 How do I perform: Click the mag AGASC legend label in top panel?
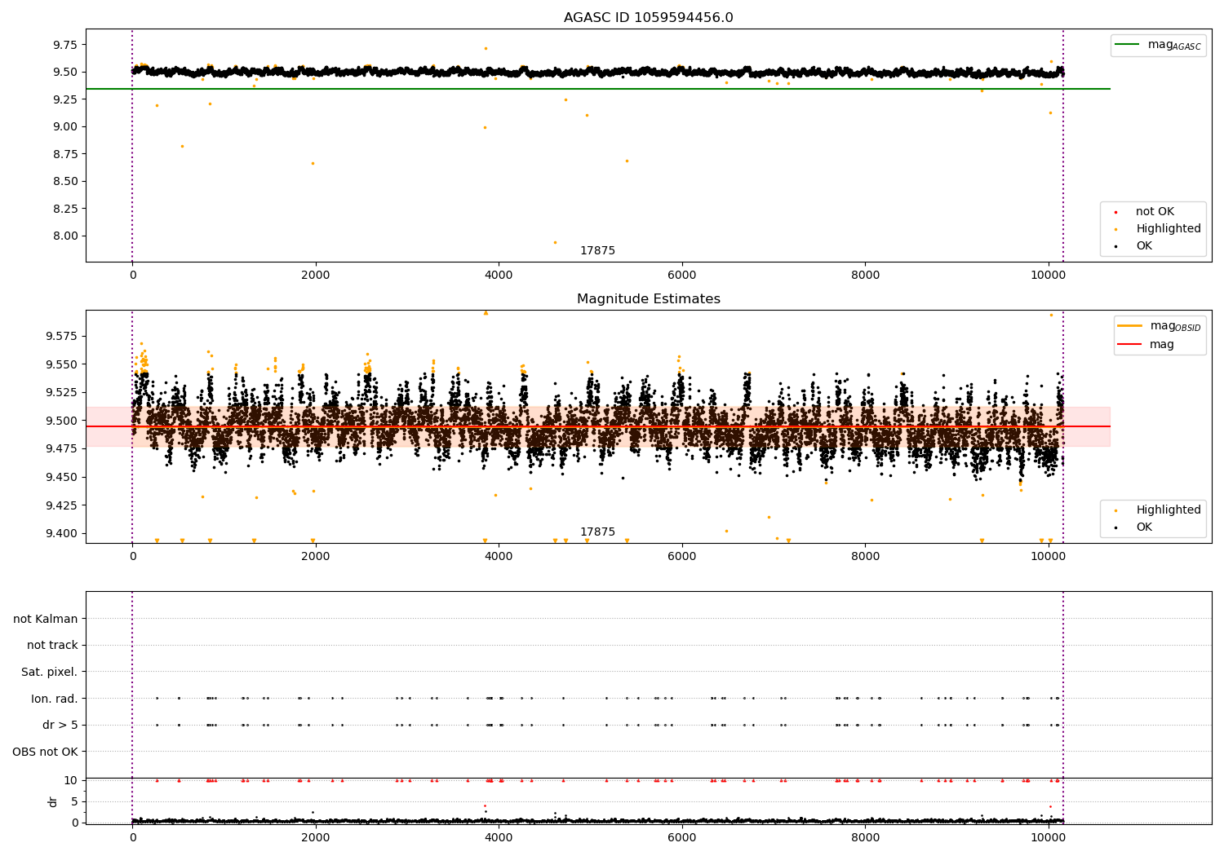click(1174, 46)
